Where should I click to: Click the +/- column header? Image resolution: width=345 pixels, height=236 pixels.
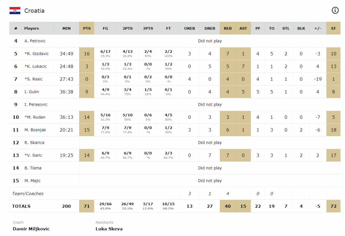[318, 28]
